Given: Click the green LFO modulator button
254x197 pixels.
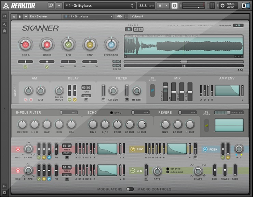Looking at the screenshot, I should click(x=133, y=171).
